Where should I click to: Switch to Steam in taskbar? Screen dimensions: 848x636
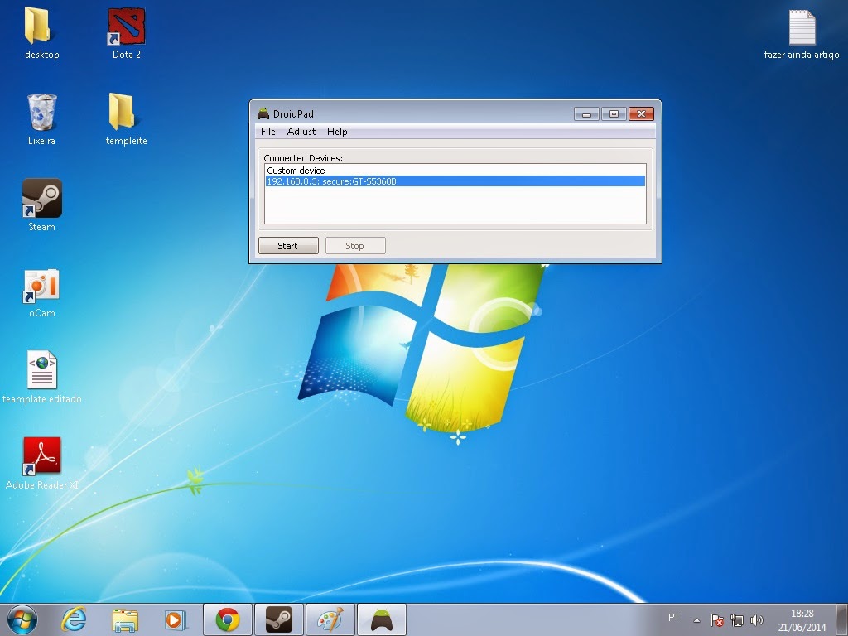point(279,619)
